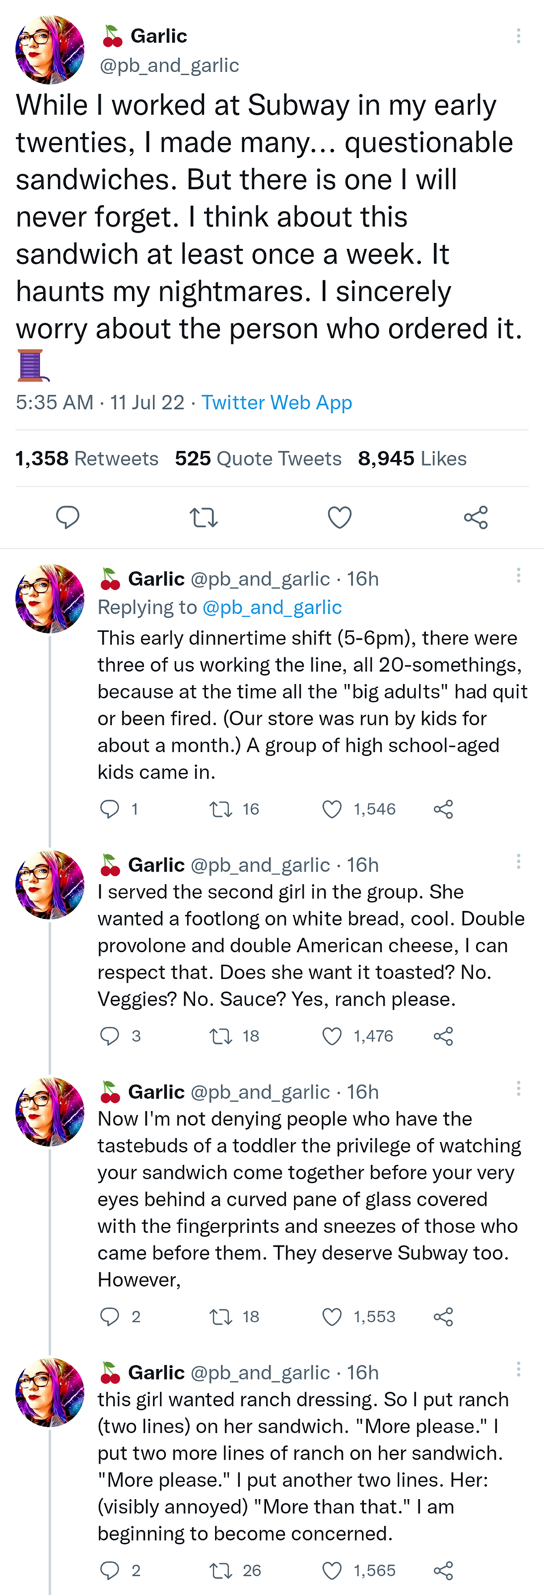
Task: Like the main tweet by Garlic
Action: click(x=339, y=518)
